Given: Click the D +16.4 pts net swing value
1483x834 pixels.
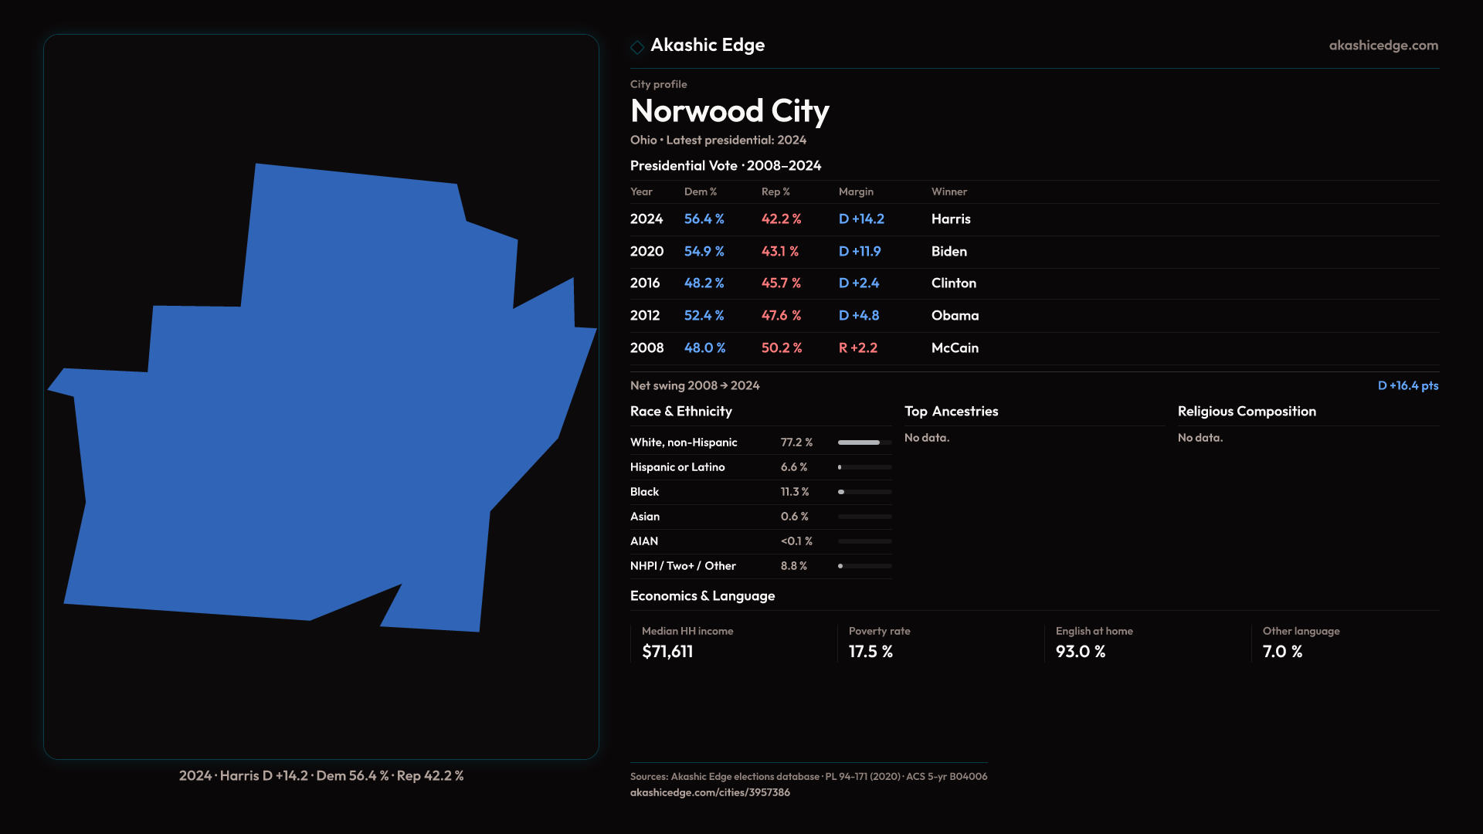Looking at the screenshot, I should [x=1407, y=385].
